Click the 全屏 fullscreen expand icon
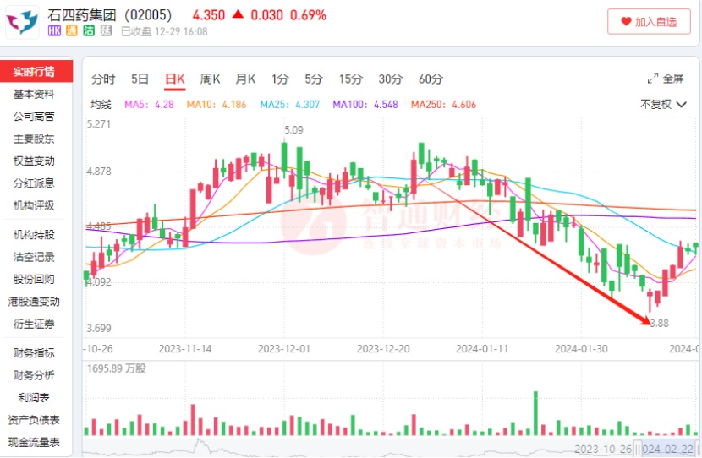The width and height of the screenshot is (702, 458). coord(653,79)
